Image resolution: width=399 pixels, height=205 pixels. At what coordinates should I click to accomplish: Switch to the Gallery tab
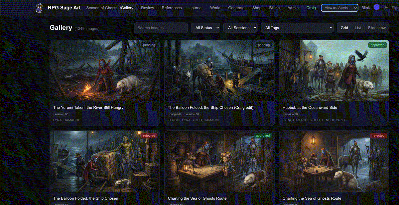[127, 8]
